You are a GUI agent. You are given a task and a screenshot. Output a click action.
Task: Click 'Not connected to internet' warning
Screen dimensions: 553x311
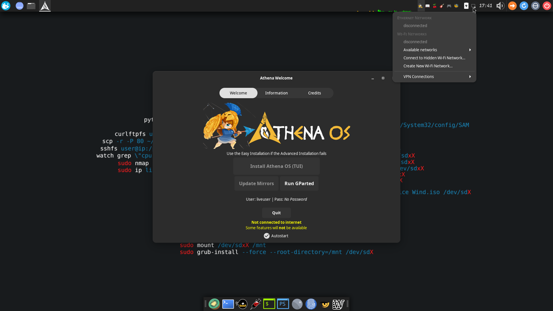(x=276, y=222)
